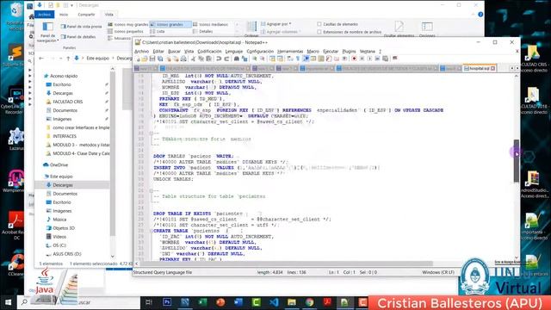Viewport: 551px width, 310px height.
Task: Click the Windows Start button
Action: point(8,302)
